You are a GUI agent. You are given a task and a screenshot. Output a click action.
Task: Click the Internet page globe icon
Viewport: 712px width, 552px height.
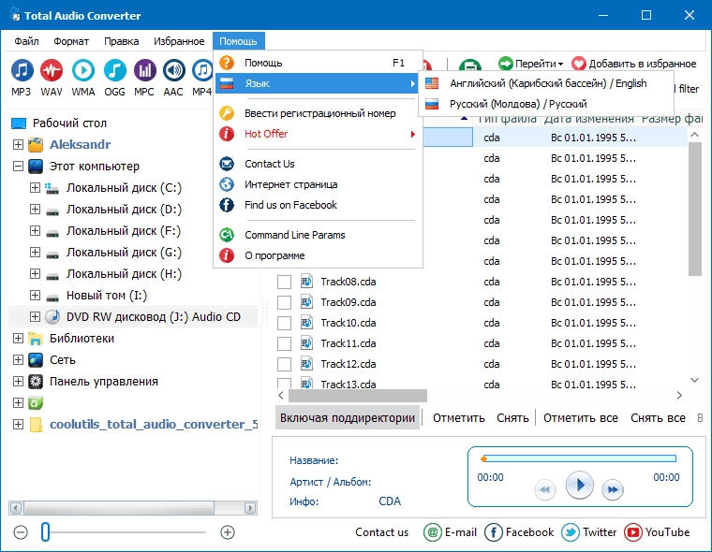[x=227, y=184]
